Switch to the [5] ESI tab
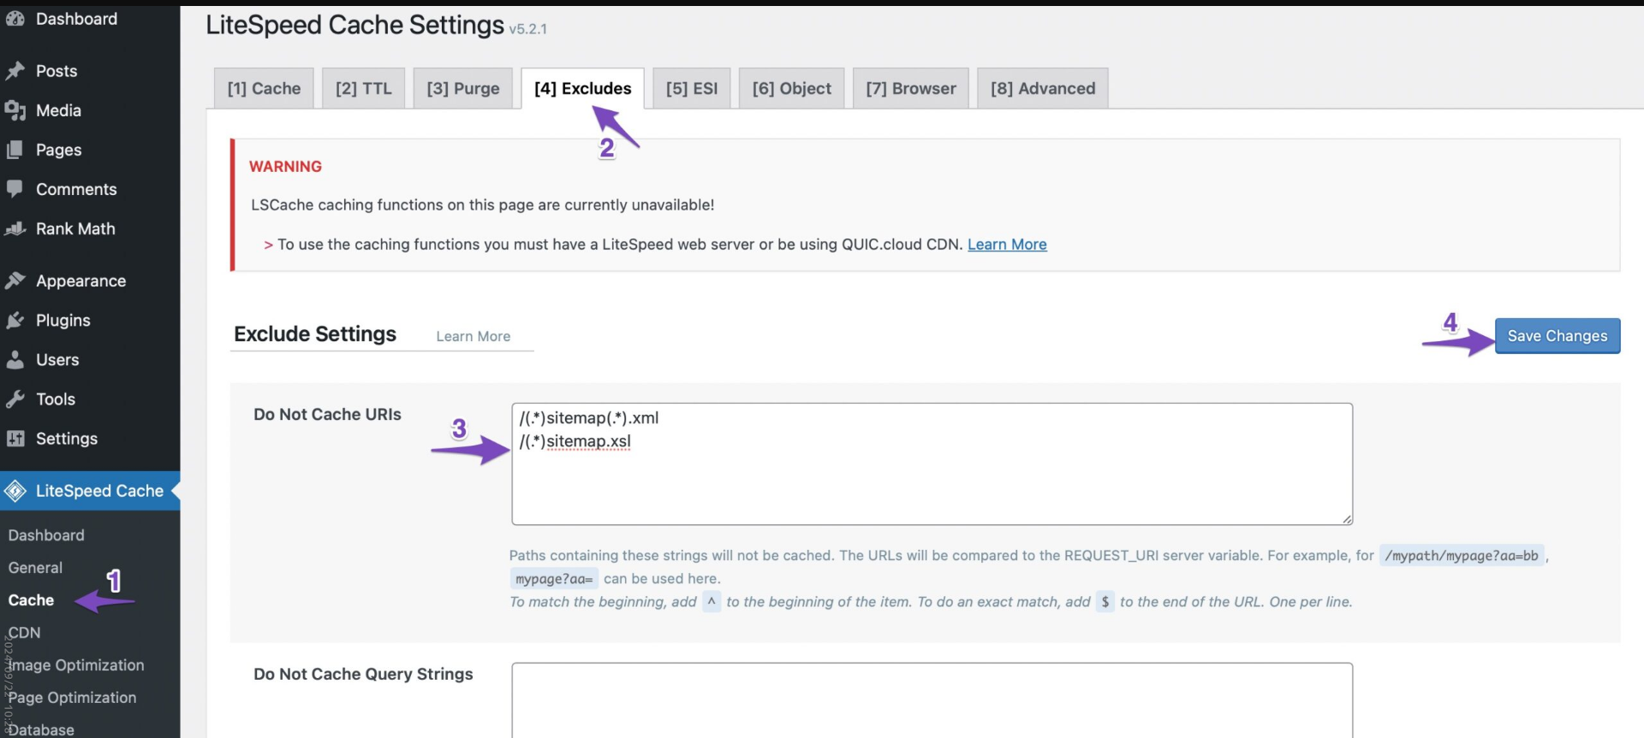 tap(692, 88)
